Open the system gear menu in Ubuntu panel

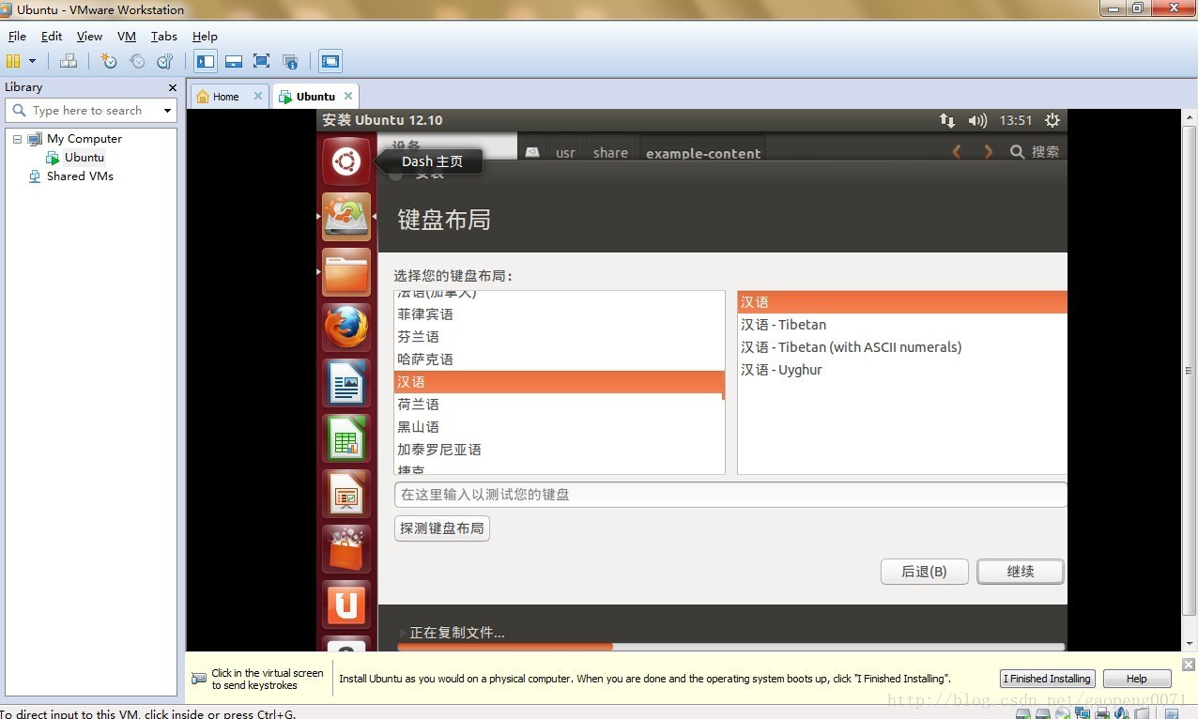click(1052, 120)
